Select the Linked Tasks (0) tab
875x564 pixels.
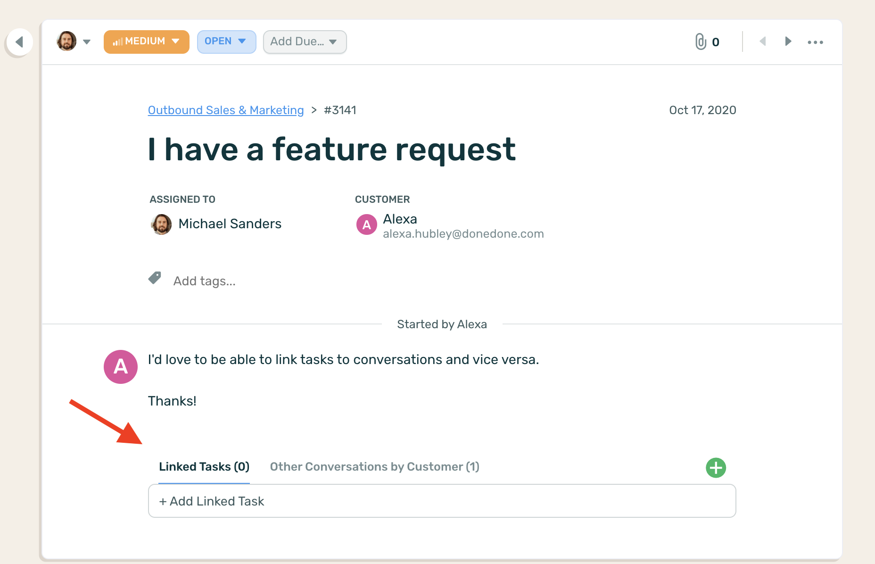[204, 467]
